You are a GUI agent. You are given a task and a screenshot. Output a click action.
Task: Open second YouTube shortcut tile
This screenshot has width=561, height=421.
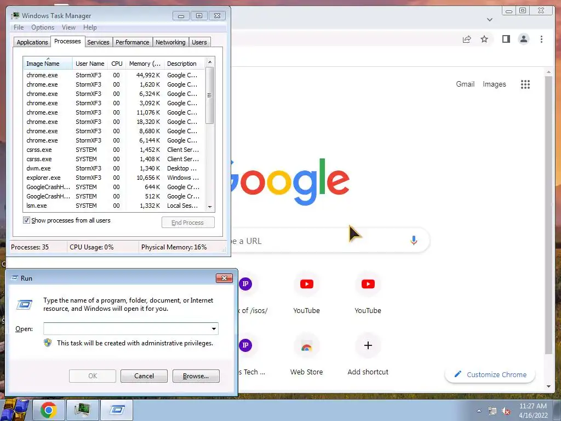[x=368, y=284]
